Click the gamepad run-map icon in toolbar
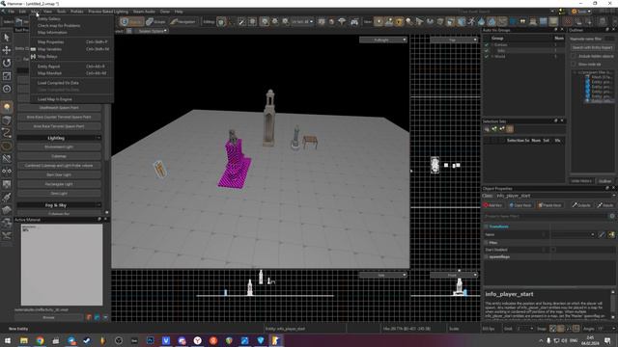618x347 pixels. point(354,22)
